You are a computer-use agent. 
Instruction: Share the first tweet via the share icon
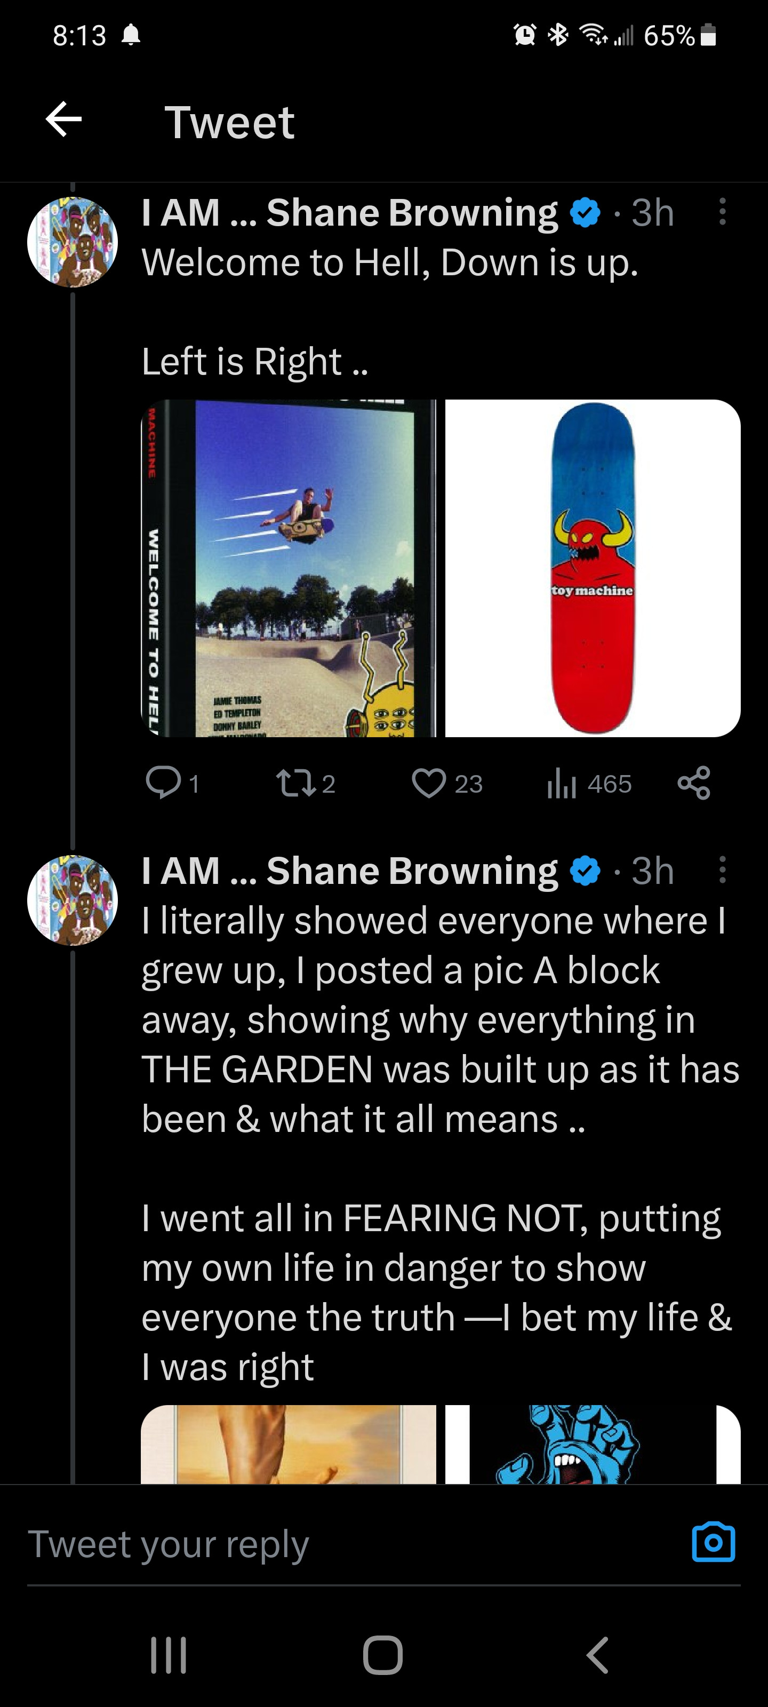point(694,783)
